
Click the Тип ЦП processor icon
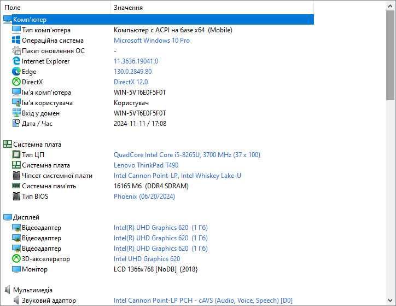pyautogui.click(x=16, y=154)
